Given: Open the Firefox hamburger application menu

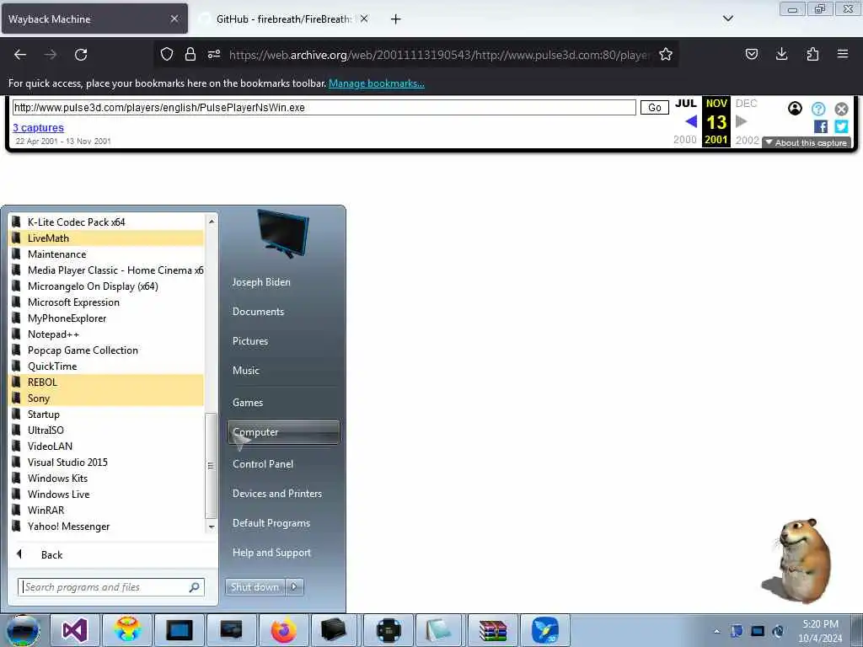Looking at the screenshot, I should pyautogui.click(x=843, y=54).
